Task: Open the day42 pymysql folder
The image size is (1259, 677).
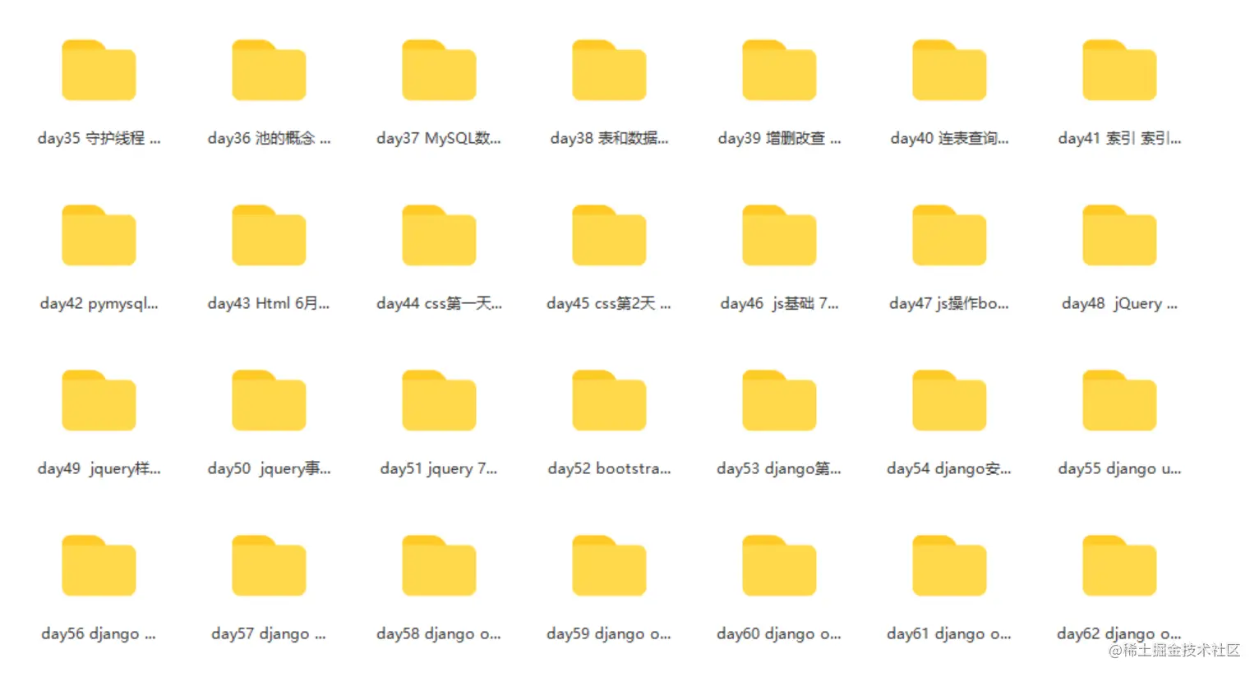Action: 99,236
